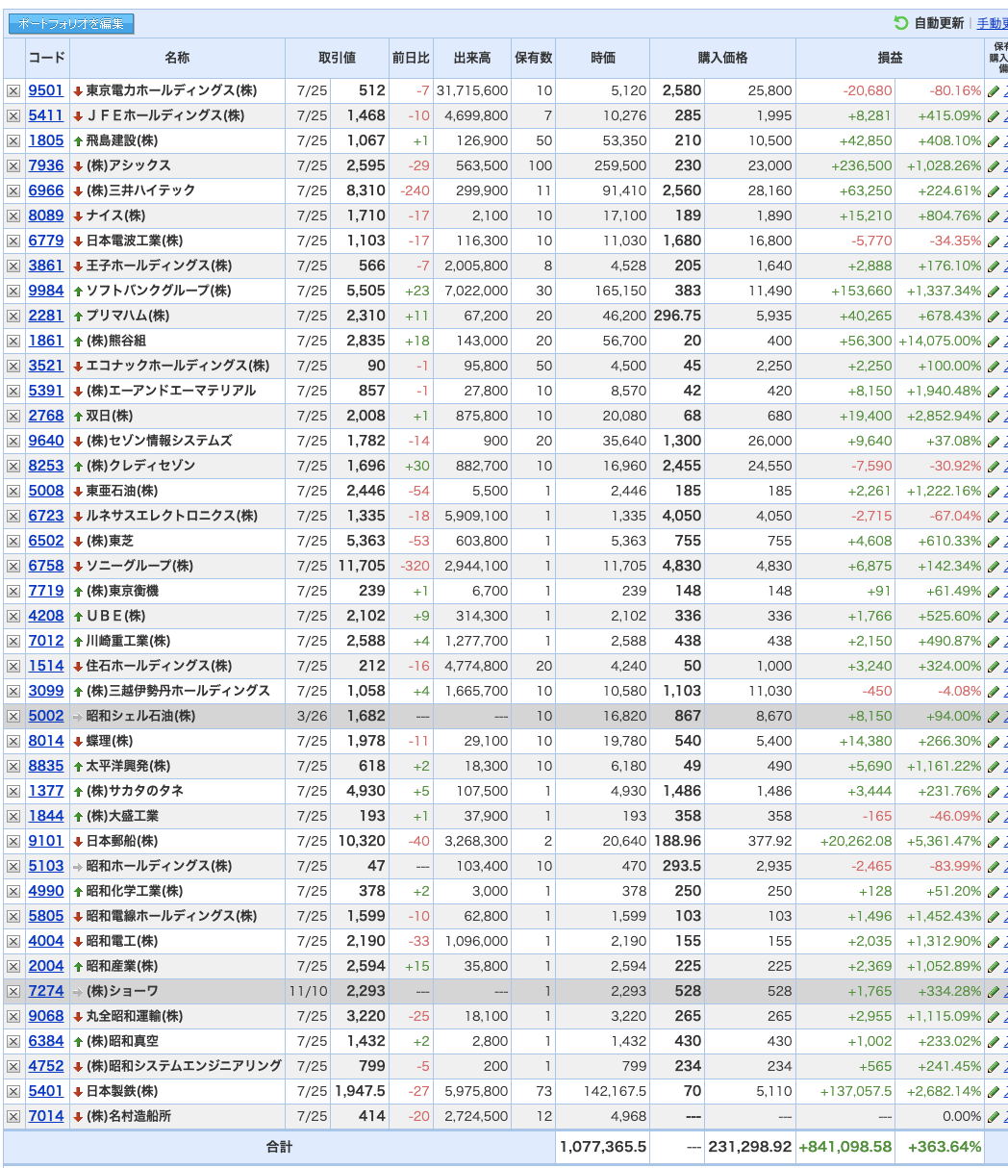Delete the 昭和シェル石油 row using X icon
The image size is (1008, 1168).
tap(13, 716)
